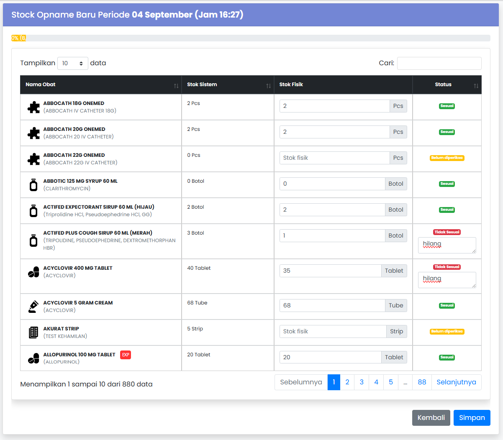
Task: Click the puzzle icon for ABBOCATH 22G ONEMED
Action: tap(33, 159)
